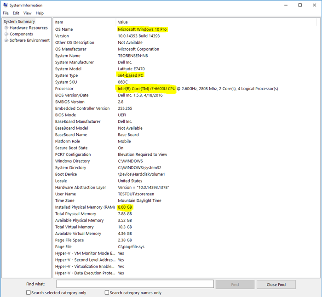
Task: Select the BIOS Version/Date row label
Action: point(72,95)
